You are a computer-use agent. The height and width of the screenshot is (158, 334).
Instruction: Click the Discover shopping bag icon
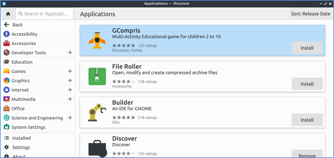tap(97, 148)
